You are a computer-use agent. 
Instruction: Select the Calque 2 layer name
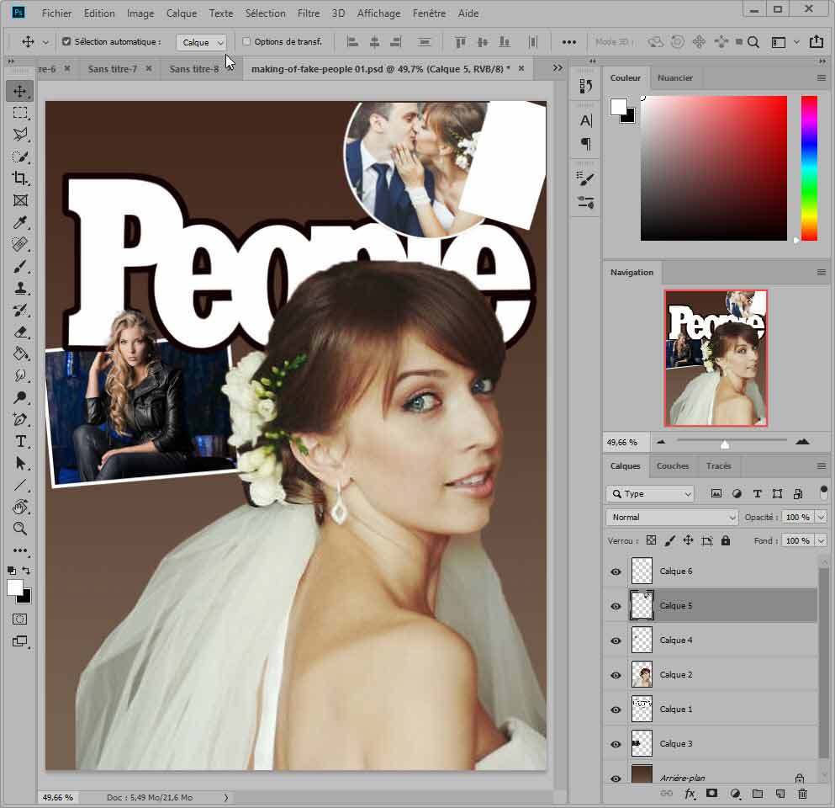[676, 675]
